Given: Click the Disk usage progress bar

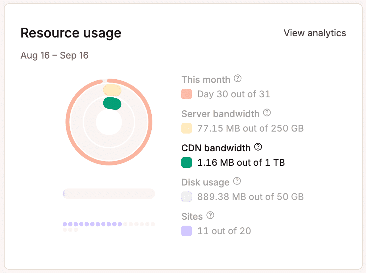Looking at the screenshot, I should coord(109,194).
